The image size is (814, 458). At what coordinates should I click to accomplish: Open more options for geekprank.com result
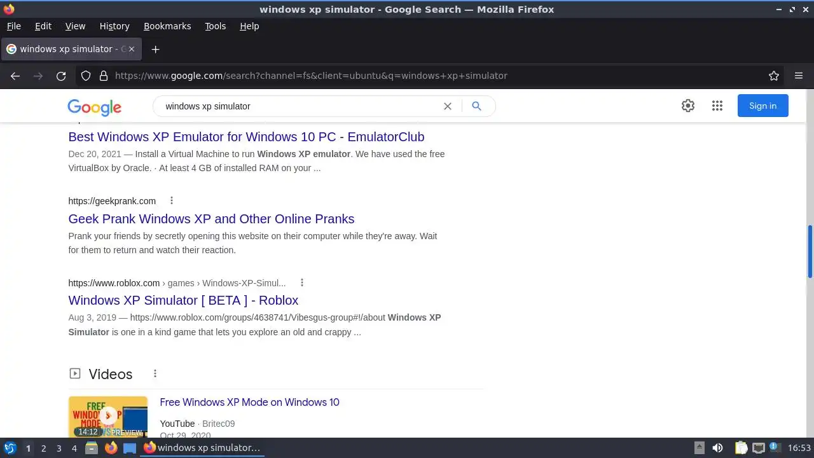pos(171,200)
